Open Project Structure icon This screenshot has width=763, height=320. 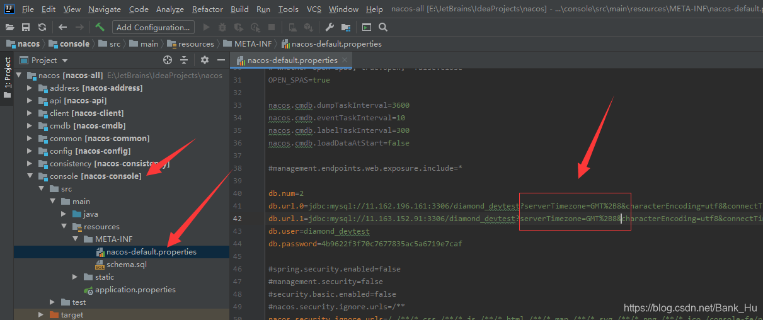point(346,27)
